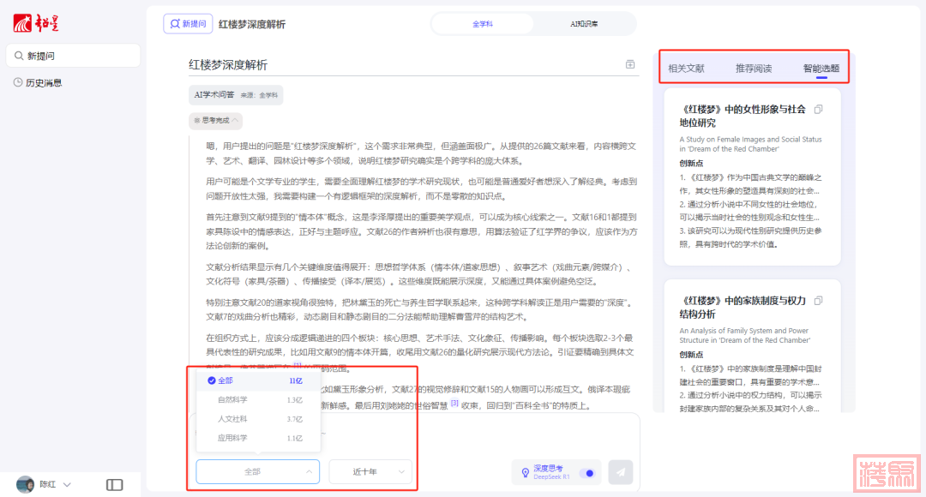Disable the 深度思考 DeepSeek R1 toggle
The image size is (926, 497).
(x=588, y=472)
